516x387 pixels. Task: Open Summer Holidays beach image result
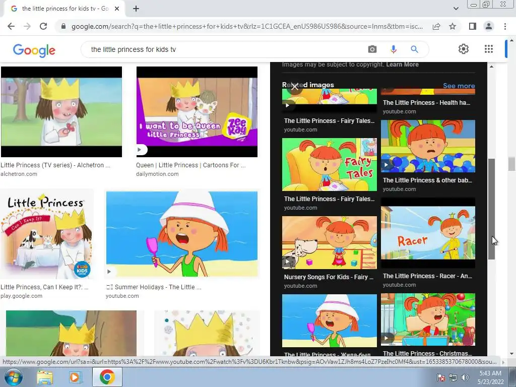182,234
